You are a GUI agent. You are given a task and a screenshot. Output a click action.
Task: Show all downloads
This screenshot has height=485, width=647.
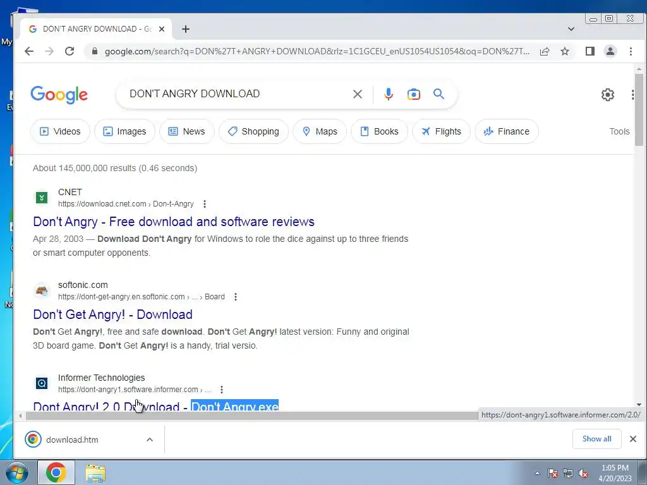click(x=596, y=439)
